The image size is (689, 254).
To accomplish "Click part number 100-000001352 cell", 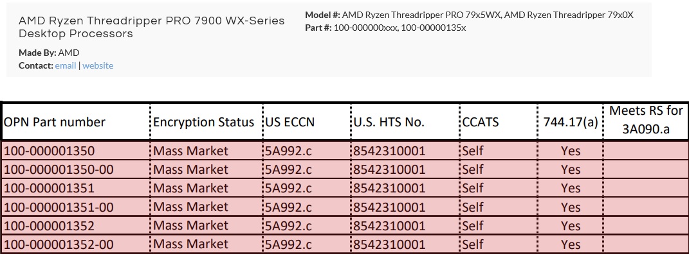I will click(x=75, y=226).
